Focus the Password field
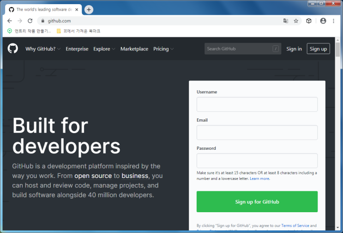343x233 pixels. tap(257, 161)
